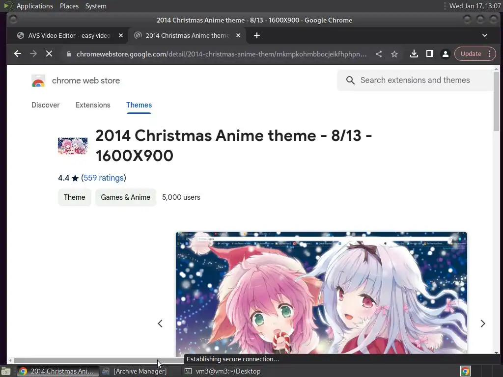Click the site security lock icon
Image resolution: width=503 pixels, height=377 pixels.
point(68,54)
